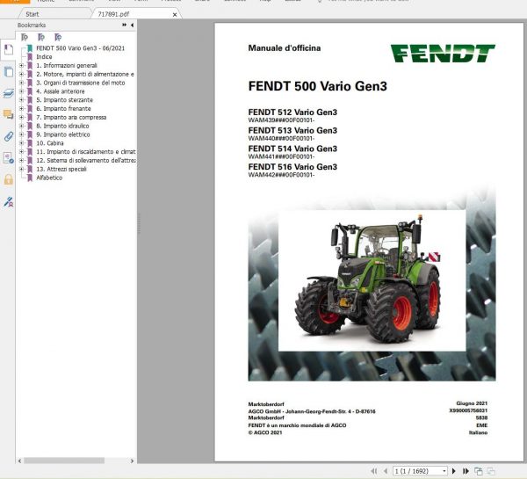Click the 'FENDT 512 Vario Gen3' line
Viewport: 527px width, 479px height.
pos(292,112)
